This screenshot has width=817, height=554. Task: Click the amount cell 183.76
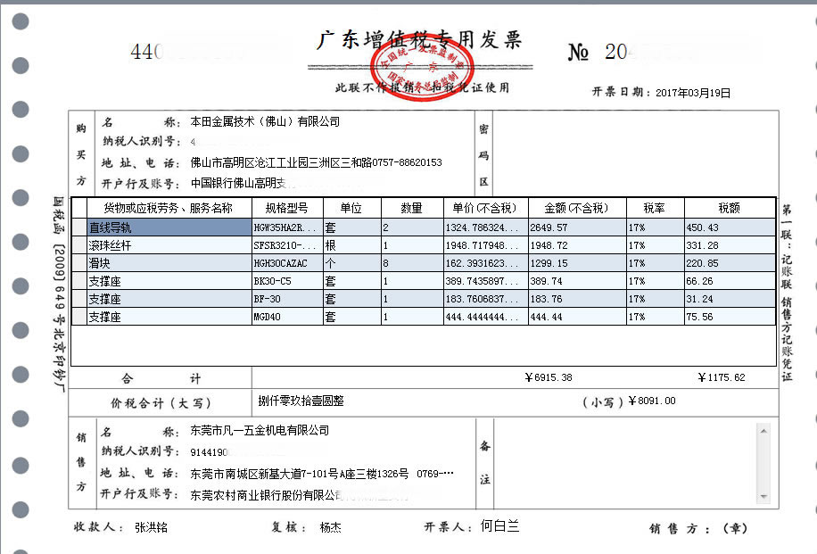pyautogui.click(x=577, y=299)
